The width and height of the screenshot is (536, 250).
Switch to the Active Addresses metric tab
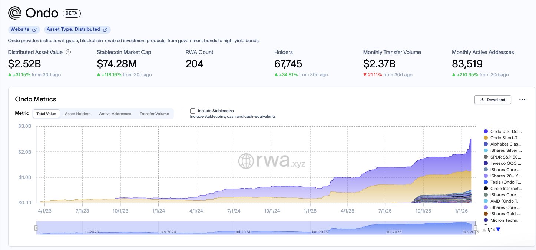(x=115, y=114)
